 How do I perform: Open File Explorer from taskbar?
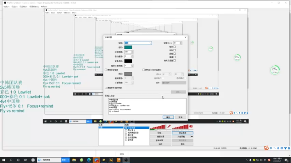tap(74, 160)
